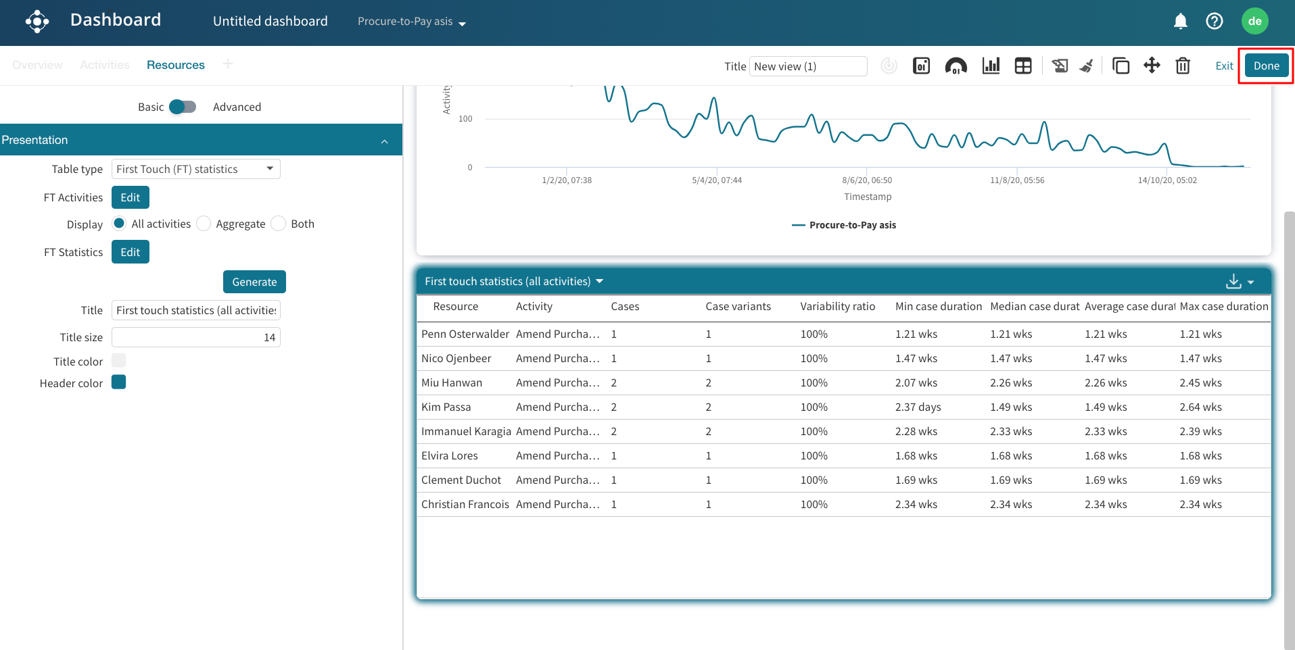
Task: Toggle the Basic/Advanced switch
Action: click(x=182, y=107)
